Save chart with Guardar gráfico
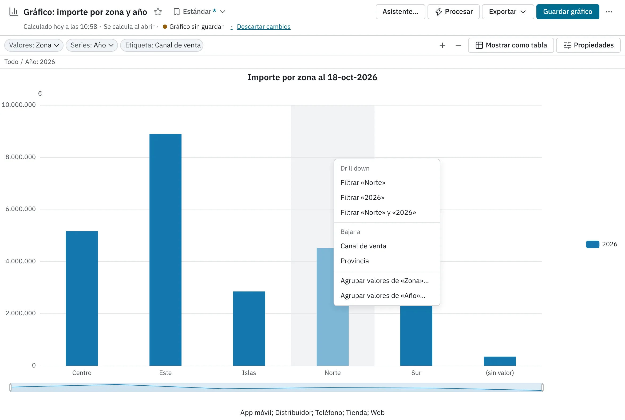 568,12
